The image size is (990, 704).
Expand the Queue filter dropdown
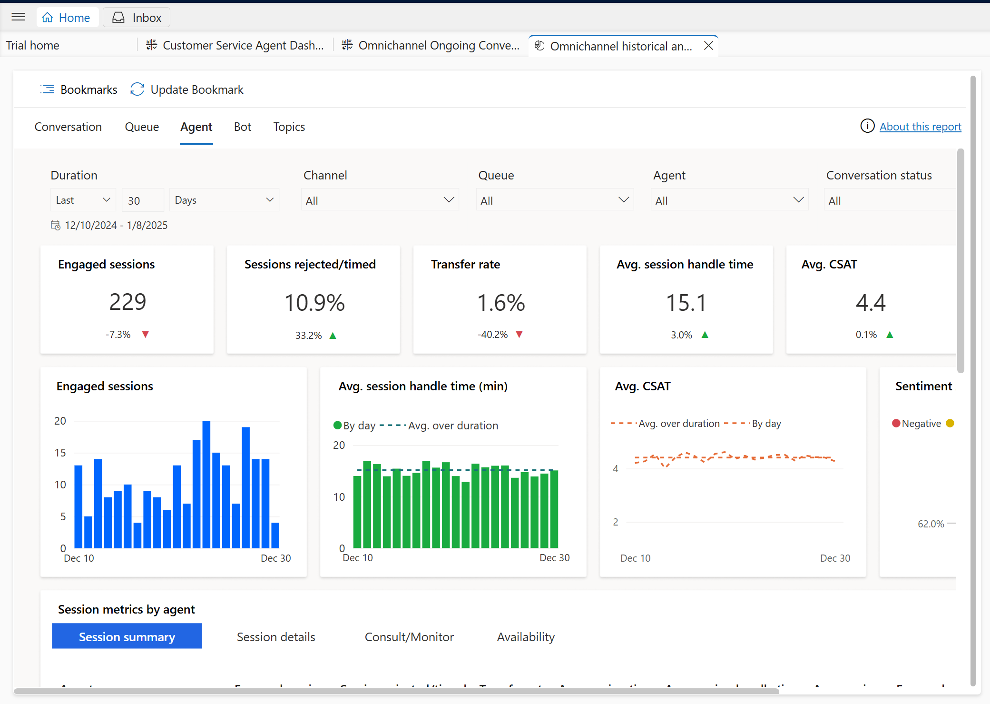click(555, 200)
